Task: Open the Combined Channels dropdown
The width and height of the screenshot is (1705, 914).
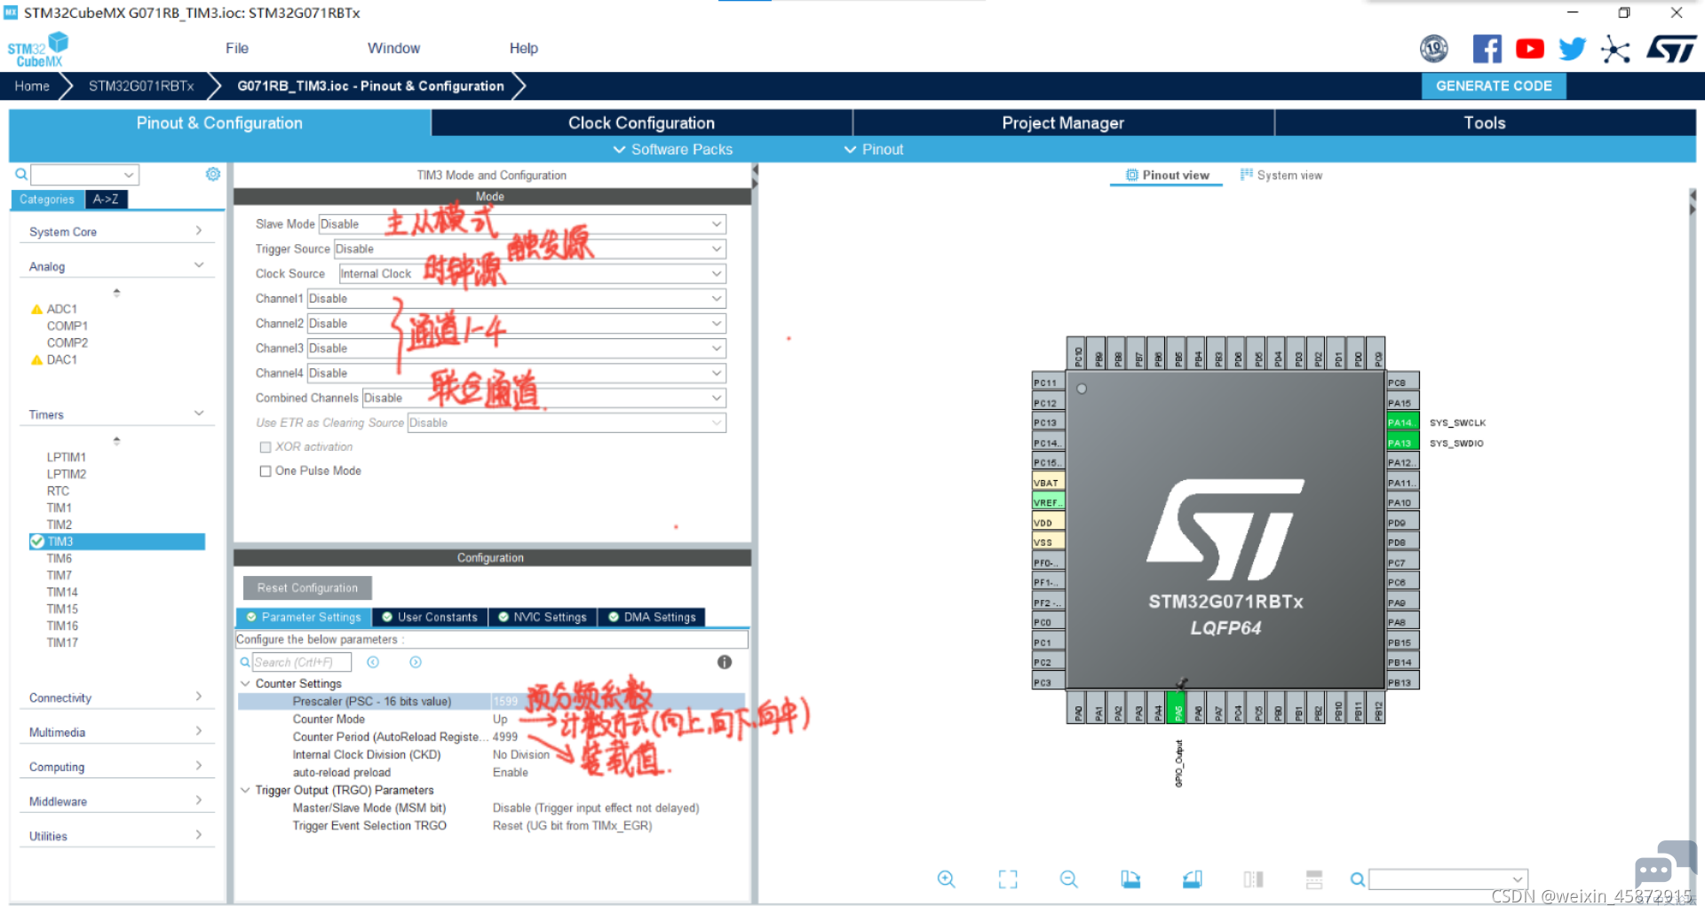Action: [x=544, y=398]
